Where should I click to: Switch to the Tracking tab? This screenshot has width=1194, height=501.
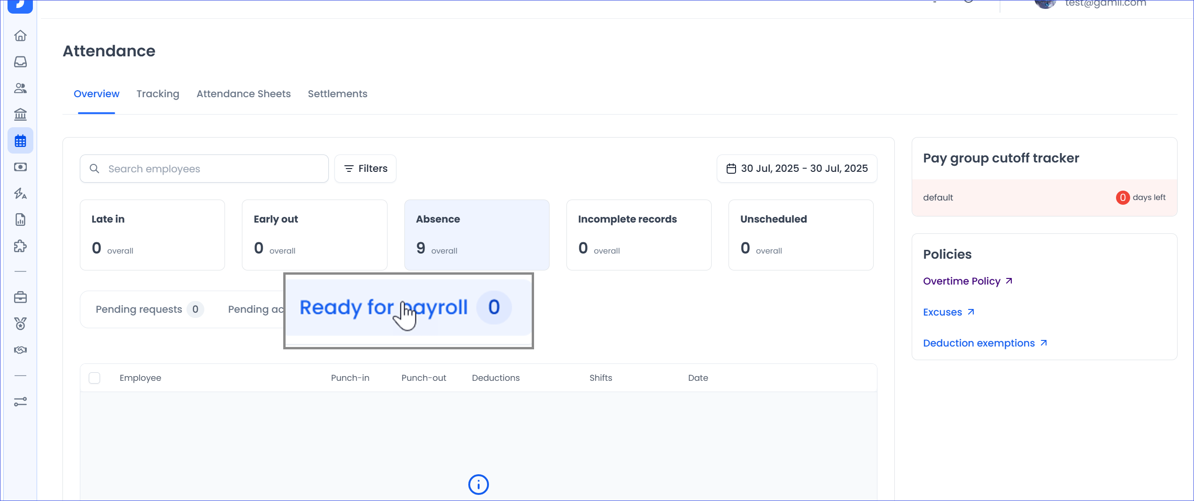158,94
